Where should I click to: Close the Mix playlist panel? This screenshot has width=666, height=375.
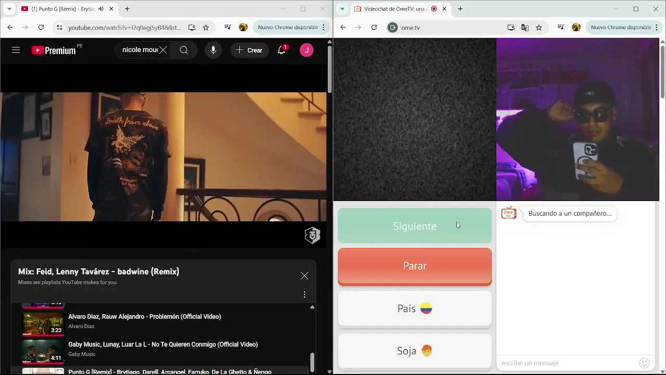[304, 276]
